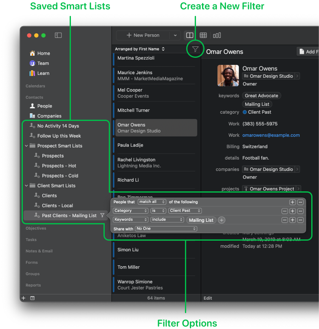Click the funnel icon to create a new filter
Viewport: 319px width, 329px height.
coord(195,49)
